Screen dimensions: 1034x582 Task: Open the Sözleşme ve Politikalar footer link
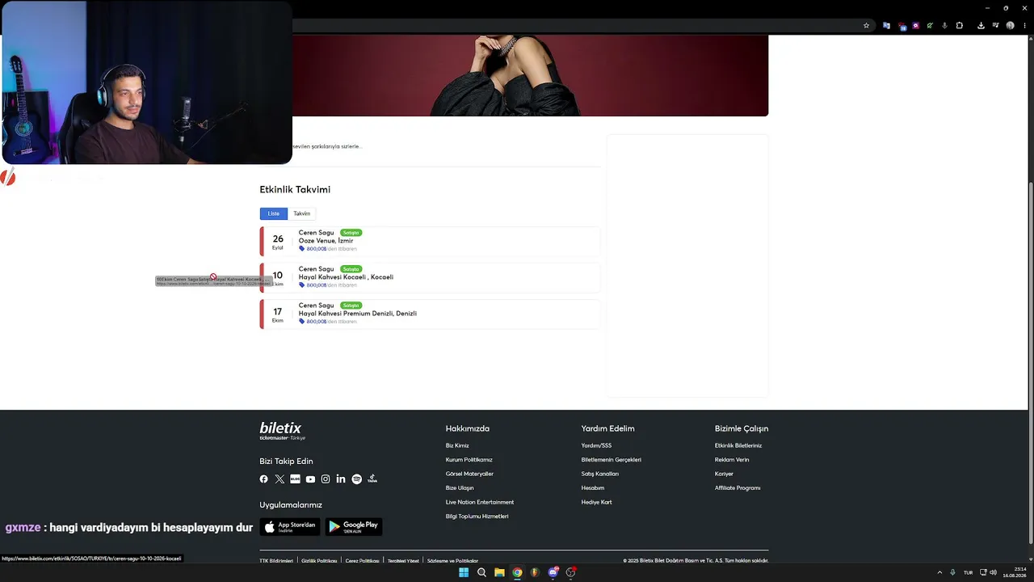coord(452,561)
